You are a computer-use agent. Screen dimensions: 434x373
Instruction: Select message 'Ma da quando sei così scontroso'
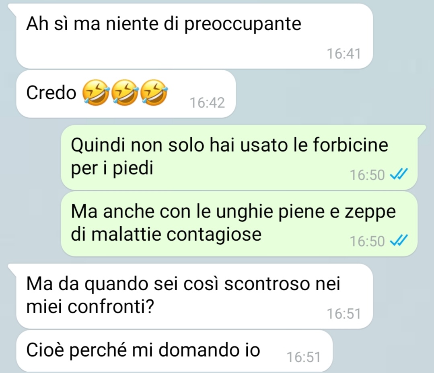pos(194,296)
